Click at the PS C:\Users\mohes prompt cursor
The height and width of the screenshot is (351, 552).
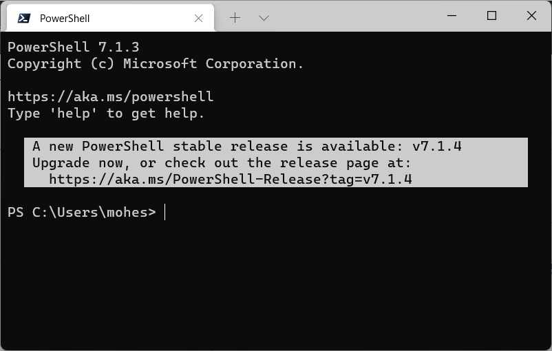(x=164, y=212)
